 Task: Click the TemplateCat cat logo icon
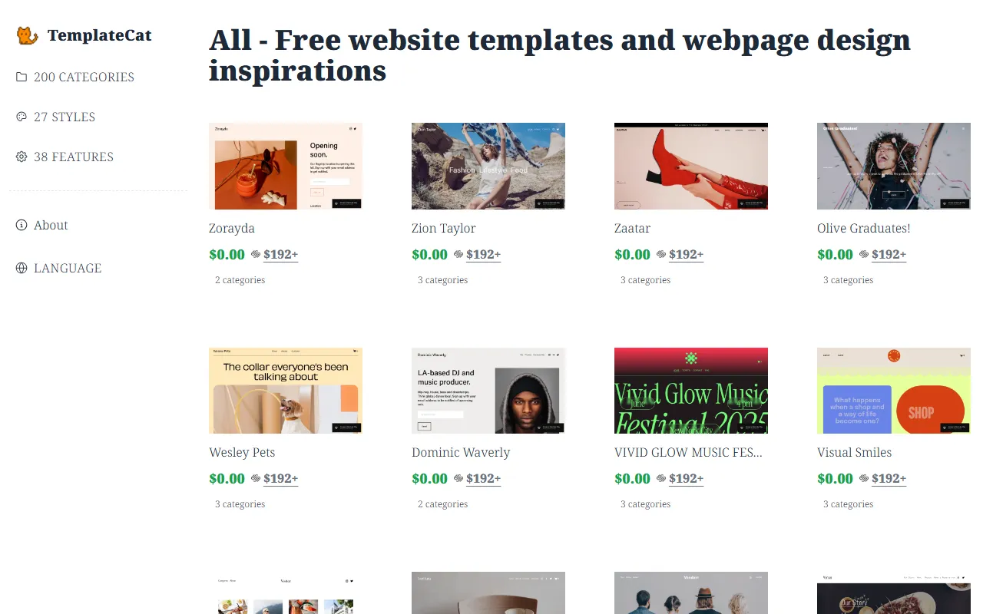pos(28,35)
